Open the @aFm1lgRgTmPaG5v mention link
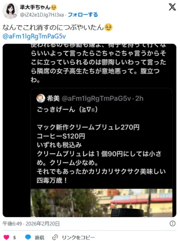Screen dimensions: 180x241 click(x=34, y=36)
